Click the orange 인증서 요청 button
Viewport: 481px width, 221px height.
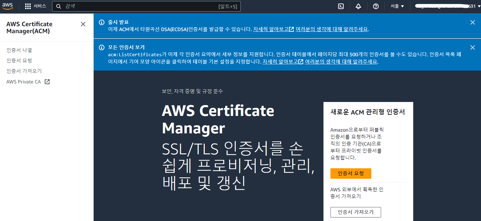[351, 174]
